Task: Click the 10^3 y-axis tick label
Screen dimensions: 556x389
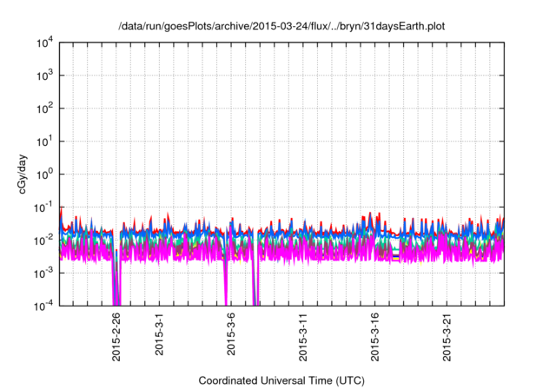Action: pyautogui.click(x=45, y=75)
